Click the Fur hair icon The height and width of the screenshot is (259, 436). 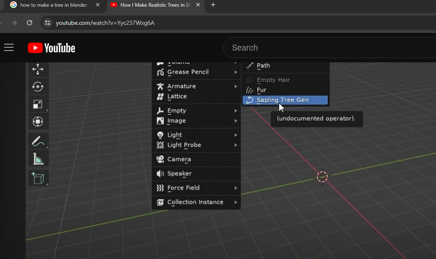click(x=250, y=90)
